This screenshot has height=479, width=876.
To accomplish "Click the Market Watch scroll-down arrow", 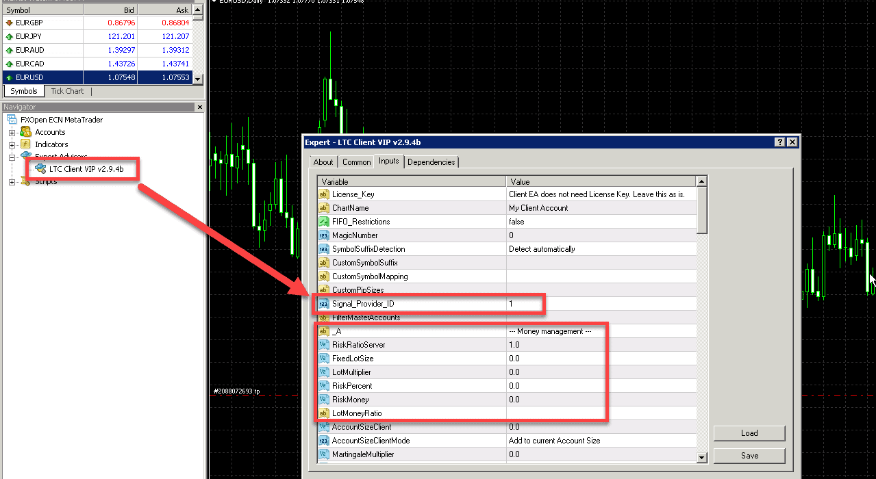I will (199, 79).
